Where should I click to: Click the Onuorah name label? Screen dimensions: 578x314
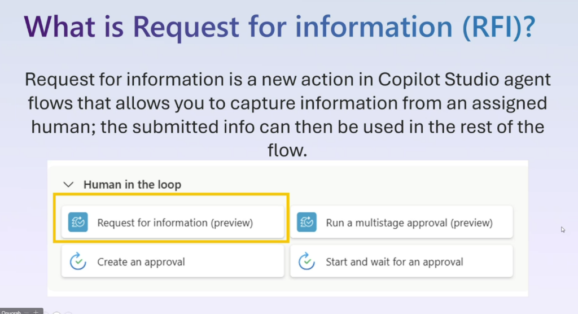point(11,311)
